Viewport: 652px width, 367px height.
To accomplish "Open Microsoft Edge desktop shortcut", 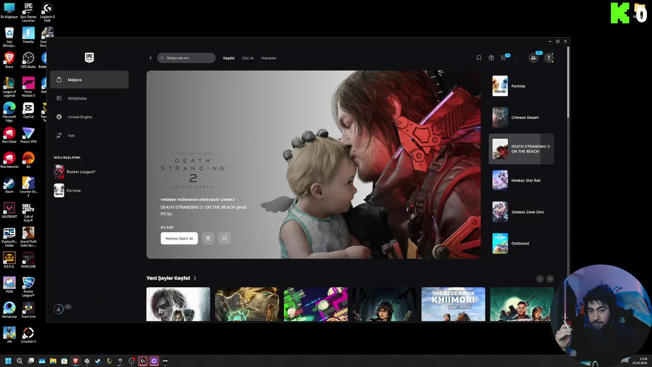I will coord(9,112).
